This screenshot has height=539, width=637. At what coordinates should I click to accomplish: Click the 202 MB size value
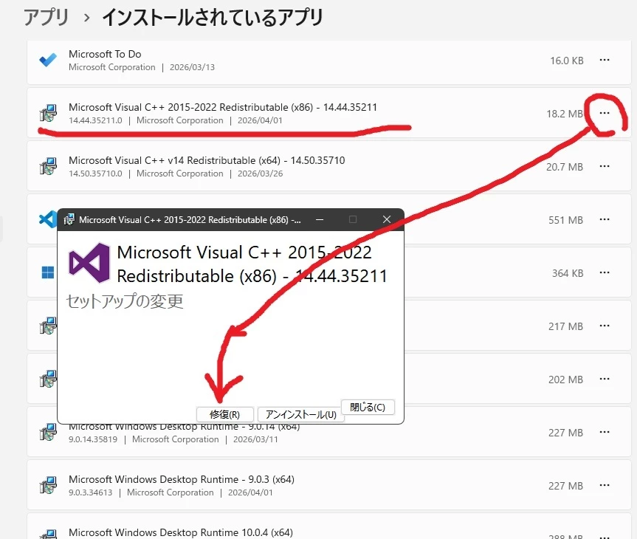click(x=565, y=380)
